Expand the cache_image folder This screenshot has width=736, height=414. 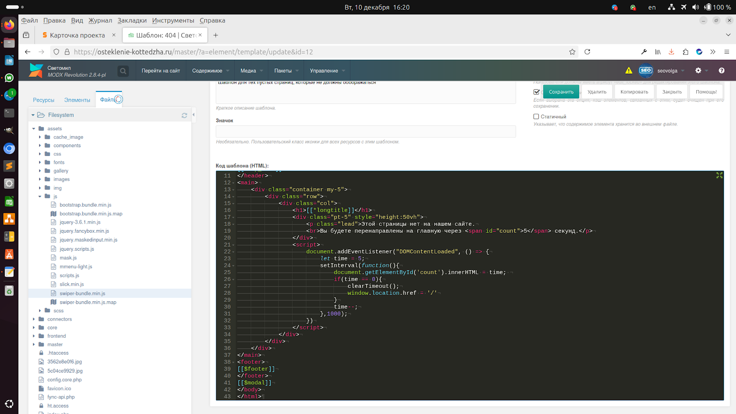pos(40,137)
